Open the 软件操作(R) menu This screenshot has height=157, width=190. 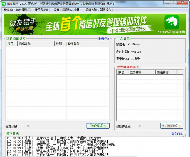tap(24, 10)
